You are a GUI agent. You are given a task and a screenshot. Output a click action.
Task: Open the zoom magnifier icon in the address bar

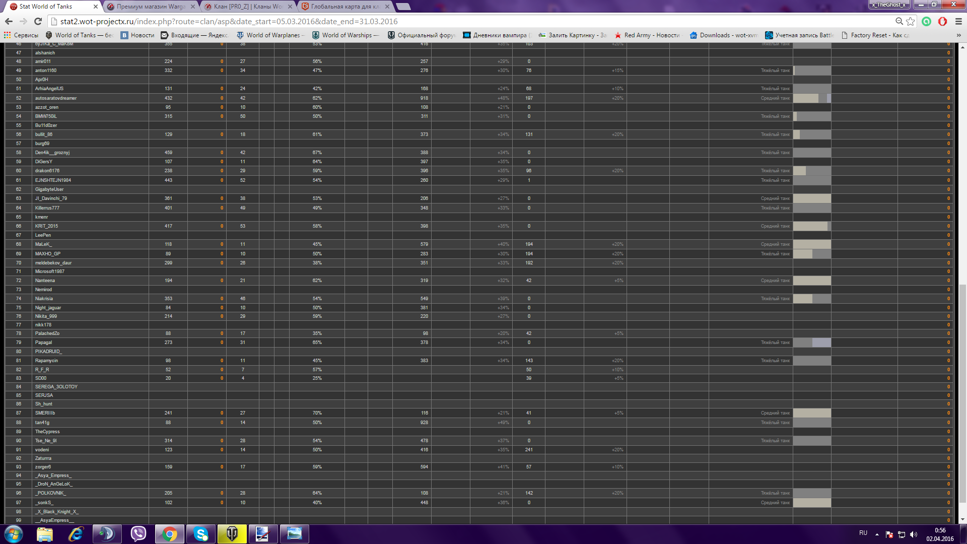[899, 21]
